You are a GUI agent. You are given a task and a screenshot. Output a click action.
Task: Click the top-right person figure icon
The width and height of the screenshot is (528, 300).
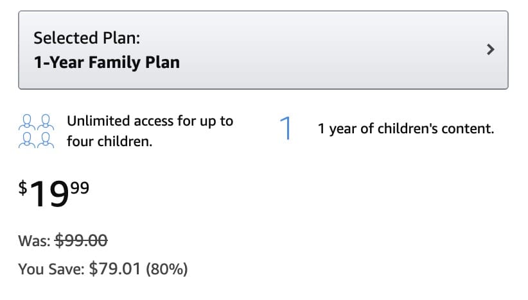pos(45,121)
